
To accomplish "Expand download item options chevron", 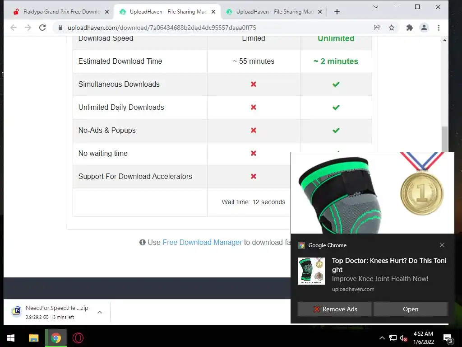I will (100, 312).
